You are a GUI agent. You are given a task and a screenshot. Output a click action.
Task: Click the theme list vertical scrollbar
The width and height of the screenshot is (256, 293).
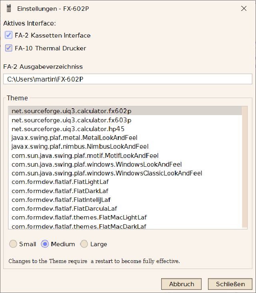(x=244, y=167)
